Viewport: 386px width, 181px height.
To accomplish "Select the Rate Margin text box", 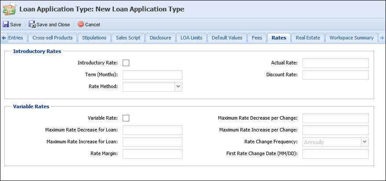I will 153,154.
